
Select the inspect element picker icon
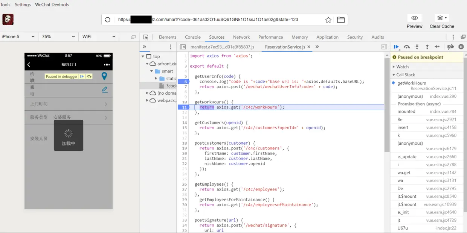click(x=146, y=37)
